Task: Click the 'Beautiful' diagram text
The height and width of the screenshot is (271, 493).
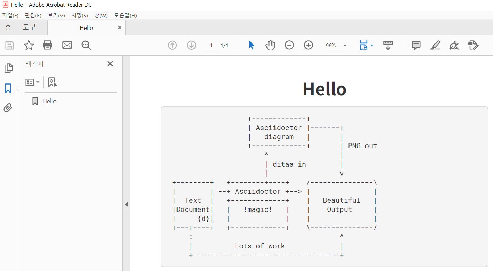Action: click(x=342, y=200)
